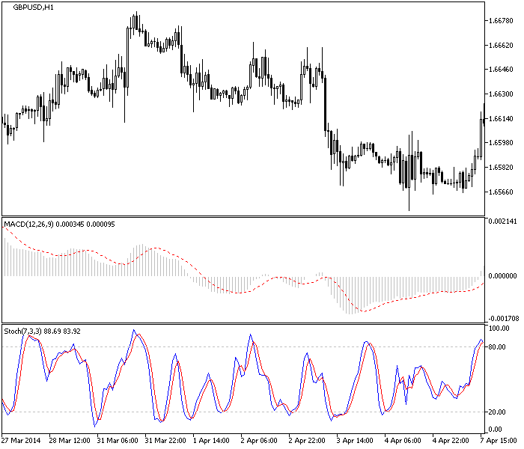Select the 31 Mar 06:00 time marker

(118, 441)
